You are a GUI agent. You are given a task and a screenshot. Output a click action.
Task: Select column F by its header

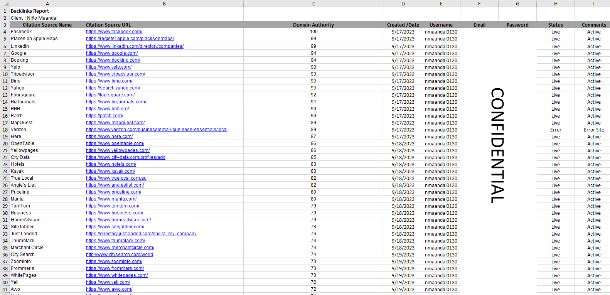(479, 3)
